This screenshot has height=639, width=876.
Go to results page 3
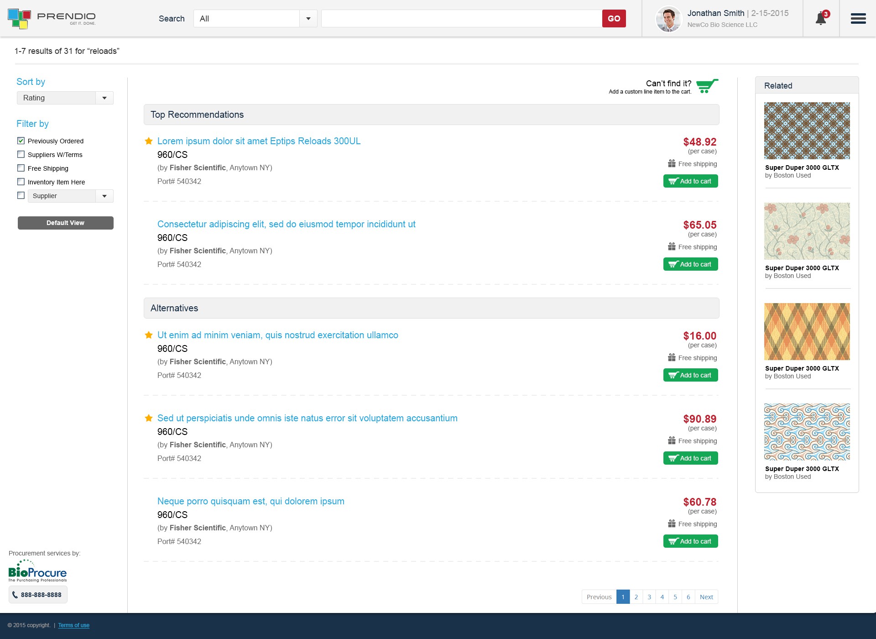click(649, 597)
